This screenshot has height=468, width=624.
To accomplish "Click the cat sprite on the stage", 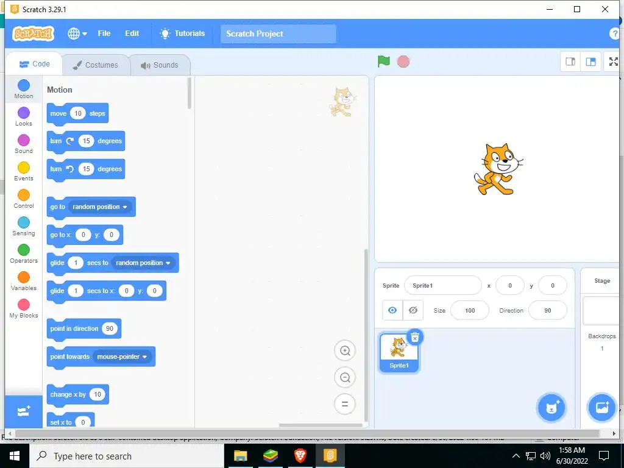I will tap(498, 169).
